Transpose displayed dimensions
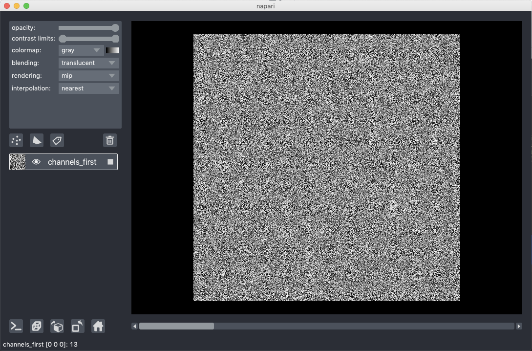 click(x=77, y=326)
